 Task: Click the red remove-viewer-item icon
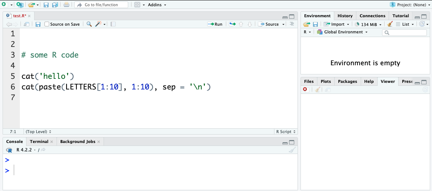[x=305, y=89]
